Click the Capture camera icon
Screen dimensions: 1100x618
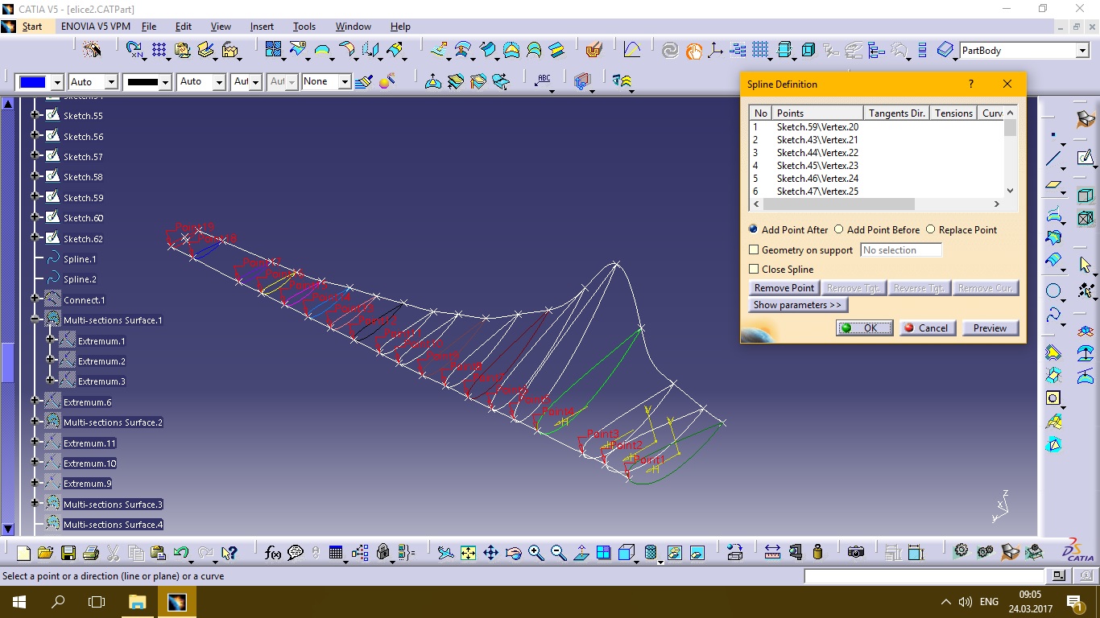pyautogui.click(x=855, y=553)
